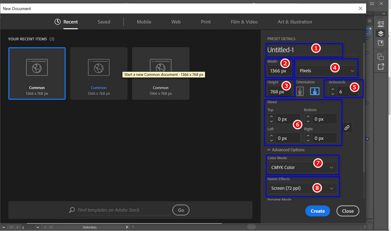The width and height of the screenshot is (391, 231).
Task: Open the Libraries panel icon
Action: click(380, 43)
